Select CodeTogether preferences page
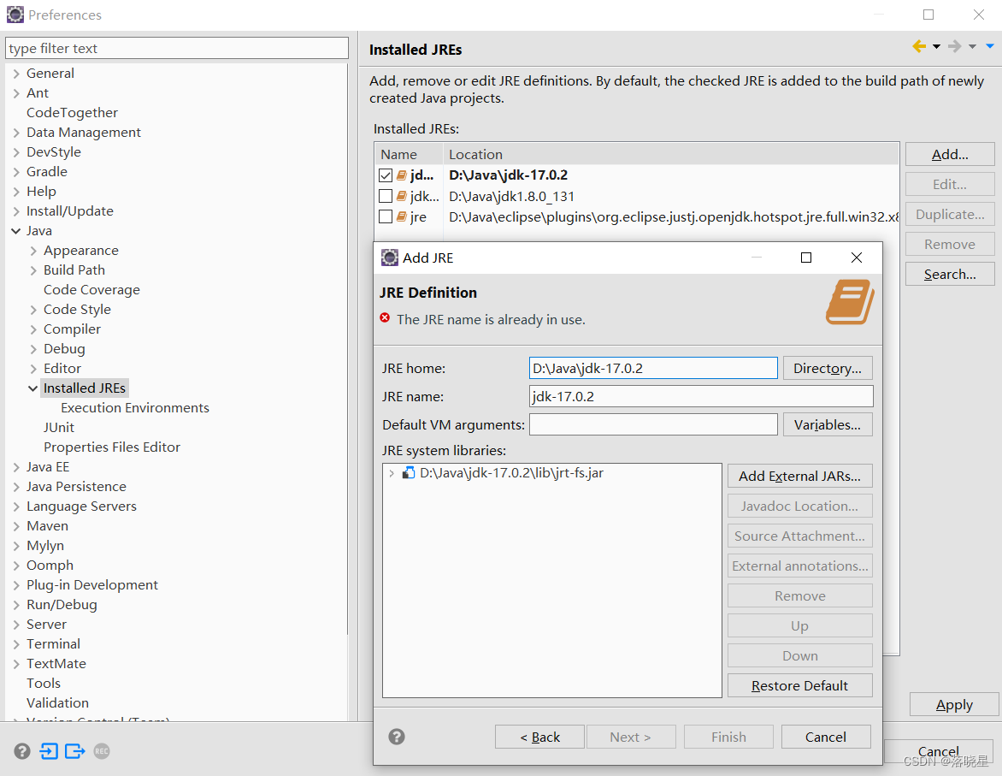Image resolution: width=1002 pixels, height=776 pixels. coord(72,113)
